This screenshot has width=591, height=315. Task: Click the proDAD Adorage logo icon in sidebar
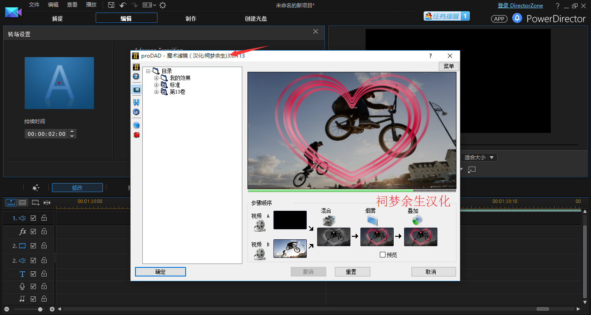pos(136,67)
